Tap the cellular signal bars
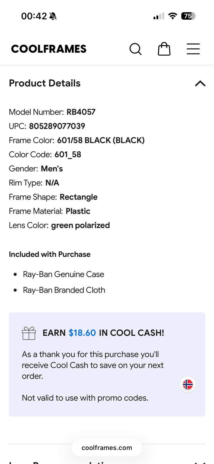214x464 pixels. (x=159, y=16)
